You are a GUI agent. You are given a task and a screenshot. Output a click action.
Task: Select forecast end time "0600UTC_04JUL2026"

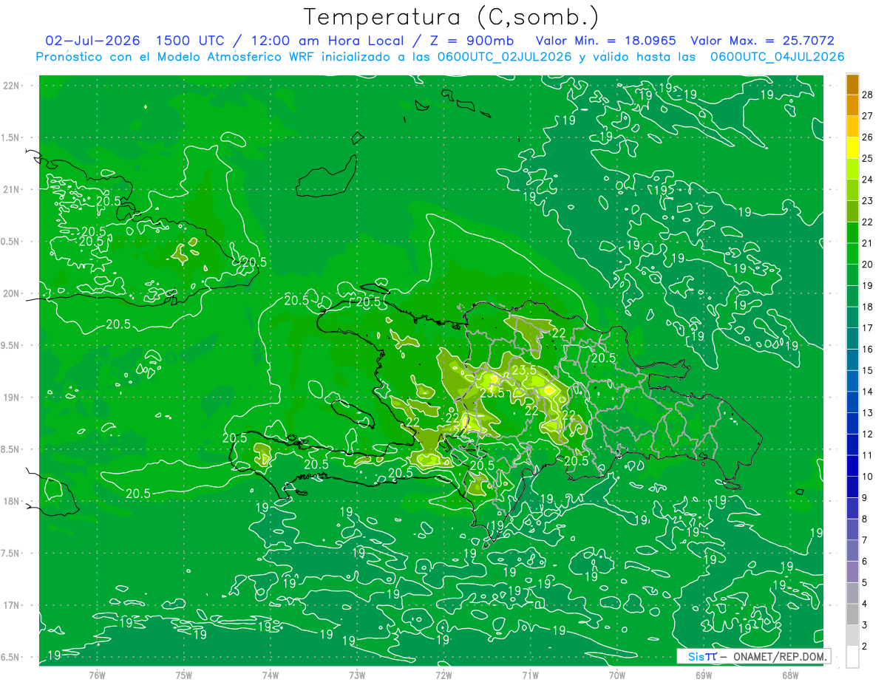coord(777,57)
